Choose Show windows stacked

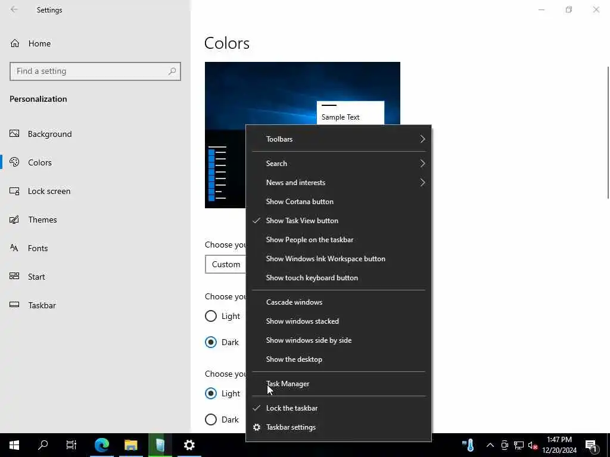[x=338, y=321]
